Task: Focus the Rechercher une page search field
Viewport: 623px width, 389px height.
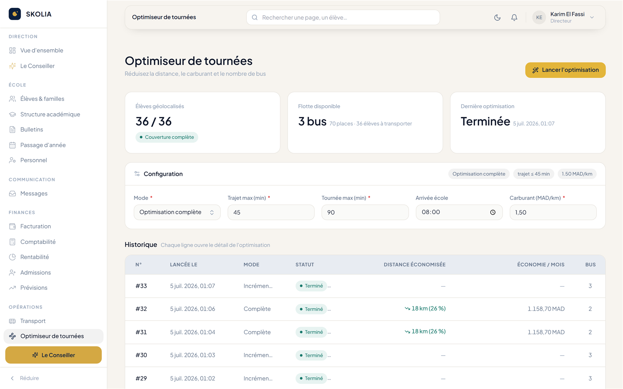Action: point(343,18)
